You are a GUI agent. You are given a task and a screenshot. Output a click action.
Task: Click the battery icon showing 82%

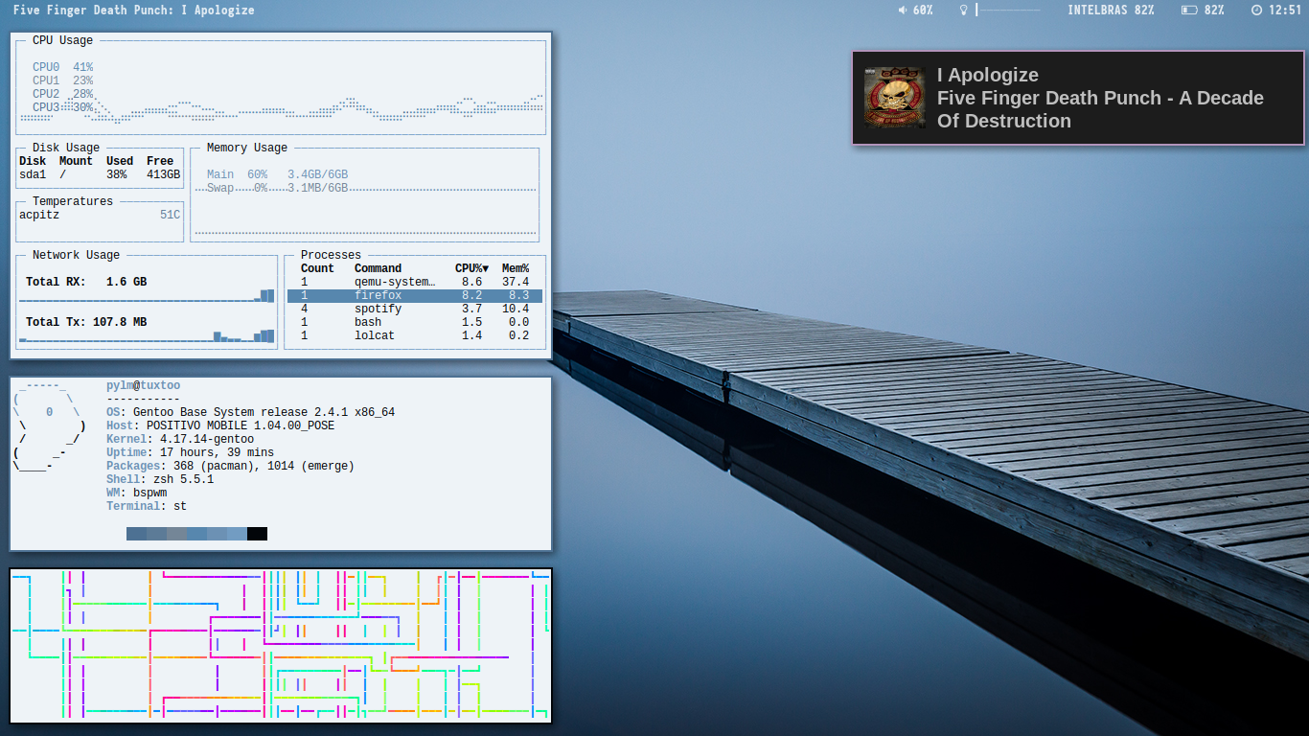coord(1189,10)
